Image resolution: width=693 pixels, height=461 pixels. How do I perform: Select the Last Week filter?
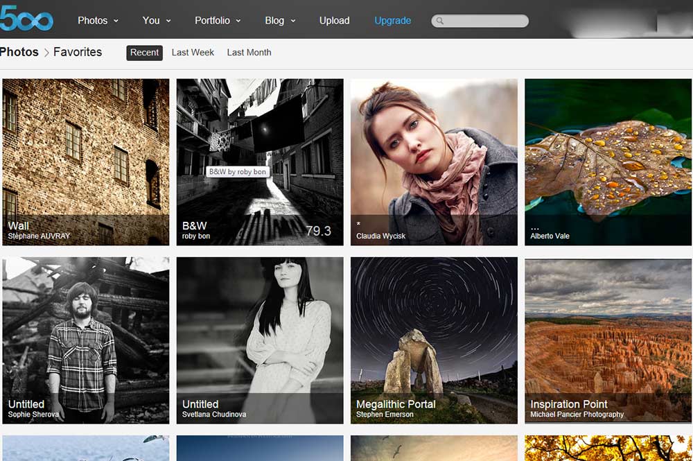[193, 53]
